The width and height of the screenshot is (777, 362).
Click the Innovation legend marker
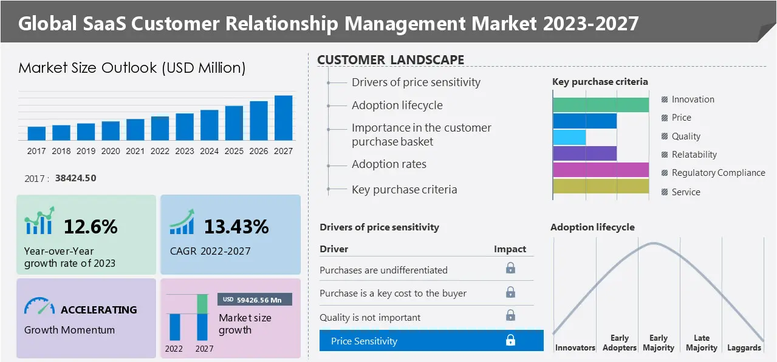(663, 99)
